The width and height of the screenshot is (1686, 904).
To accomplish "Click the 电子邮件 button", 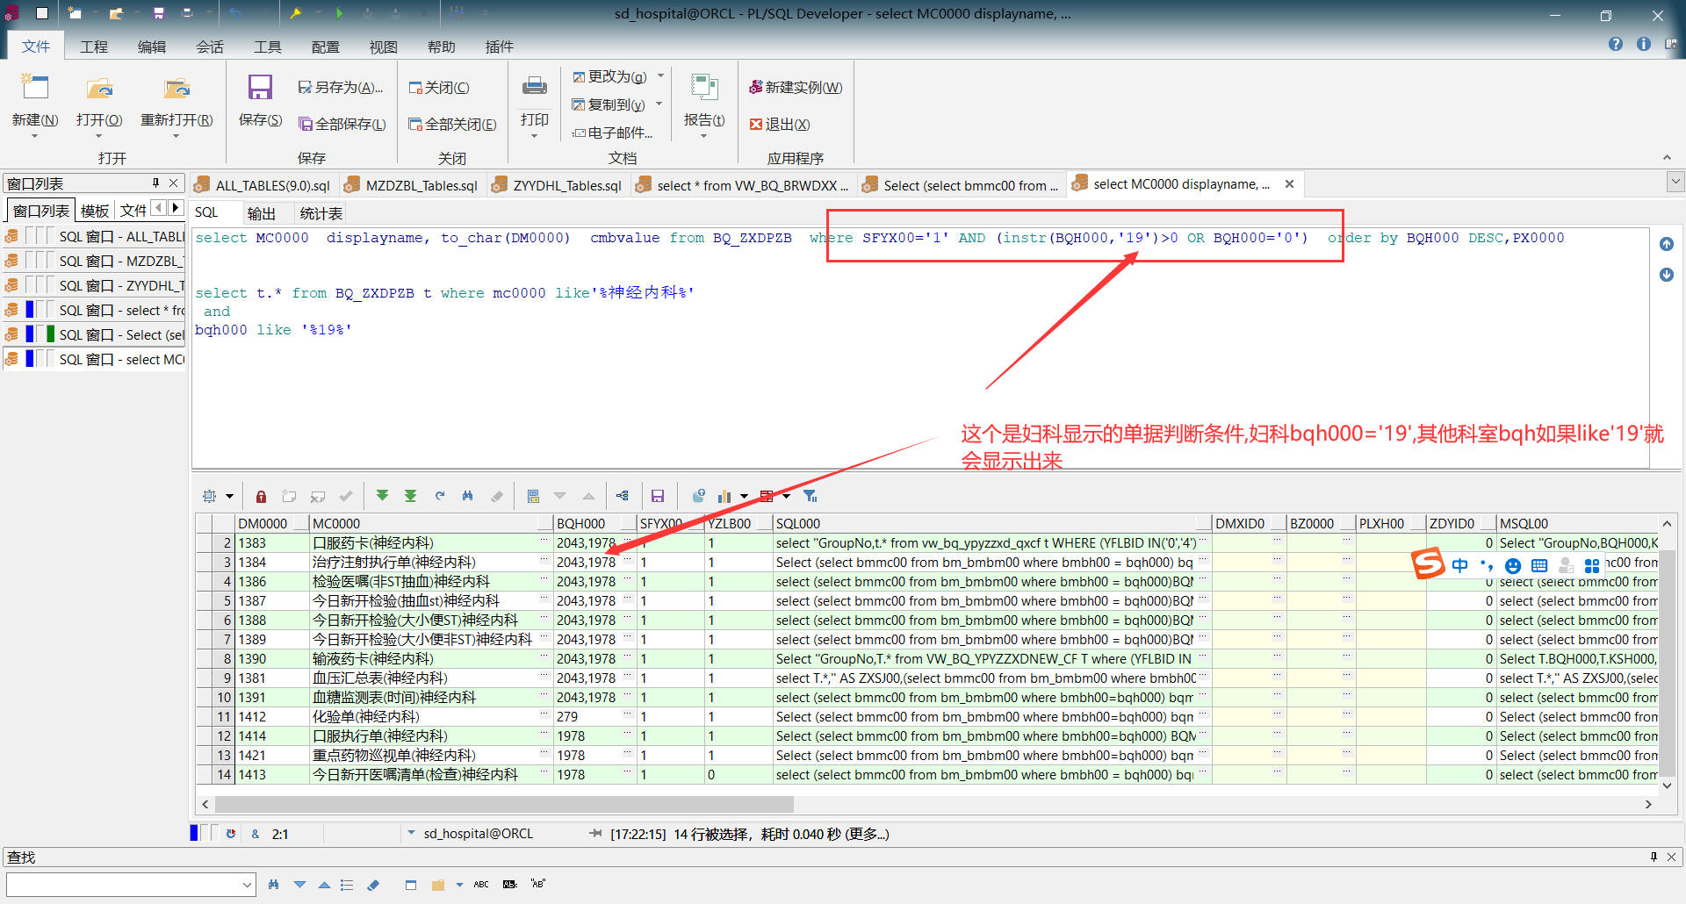I will (613, 133).
